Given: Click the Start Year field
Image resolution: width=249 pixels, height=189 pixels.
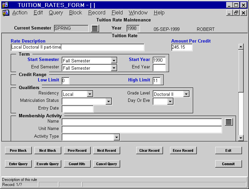Looking at the screenshot, I should pyautogui.click(x=159, y=60).
